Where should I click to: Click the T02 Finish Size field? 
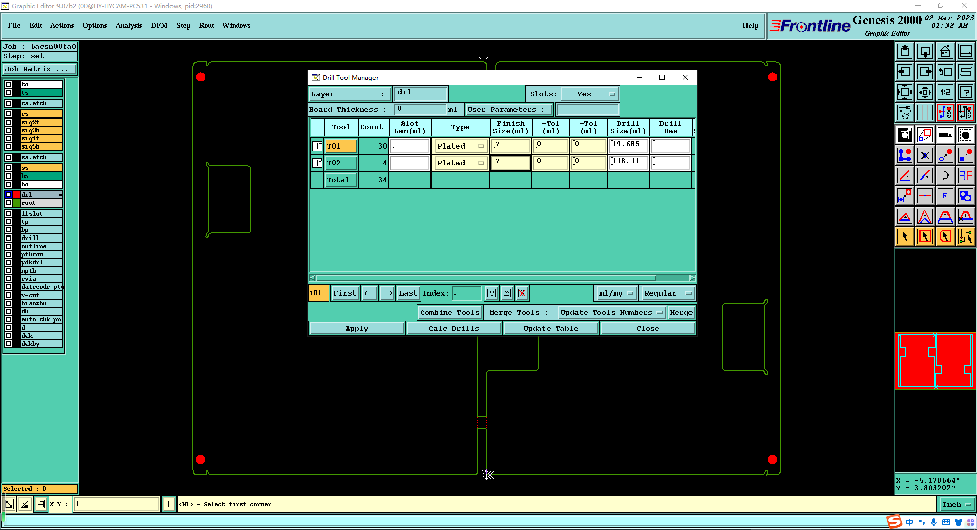(x=510, y=163)
